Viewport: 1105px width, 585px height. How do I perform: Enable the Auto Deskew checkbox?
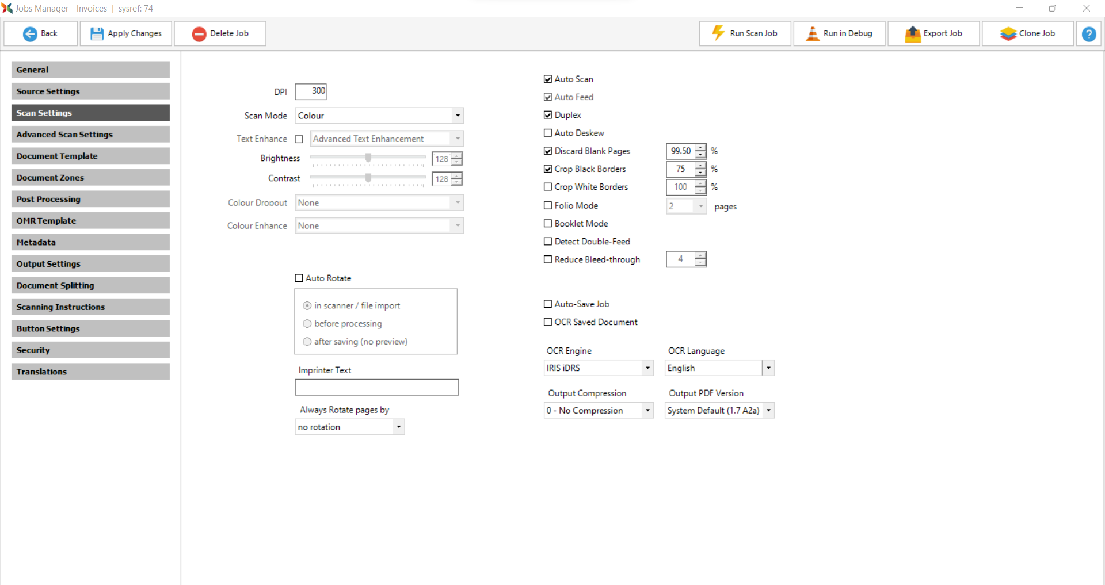pos(548,133)
